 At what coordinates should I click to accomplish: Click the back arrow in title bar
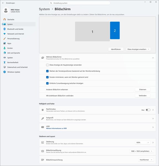(x=3, y=3)
